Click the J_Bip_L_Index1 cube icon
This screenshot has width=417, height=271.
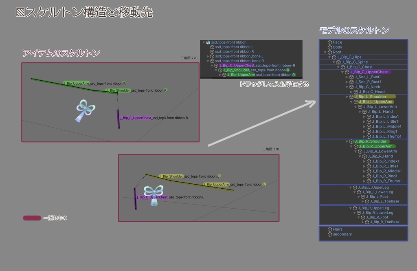(x=369, y=117)
